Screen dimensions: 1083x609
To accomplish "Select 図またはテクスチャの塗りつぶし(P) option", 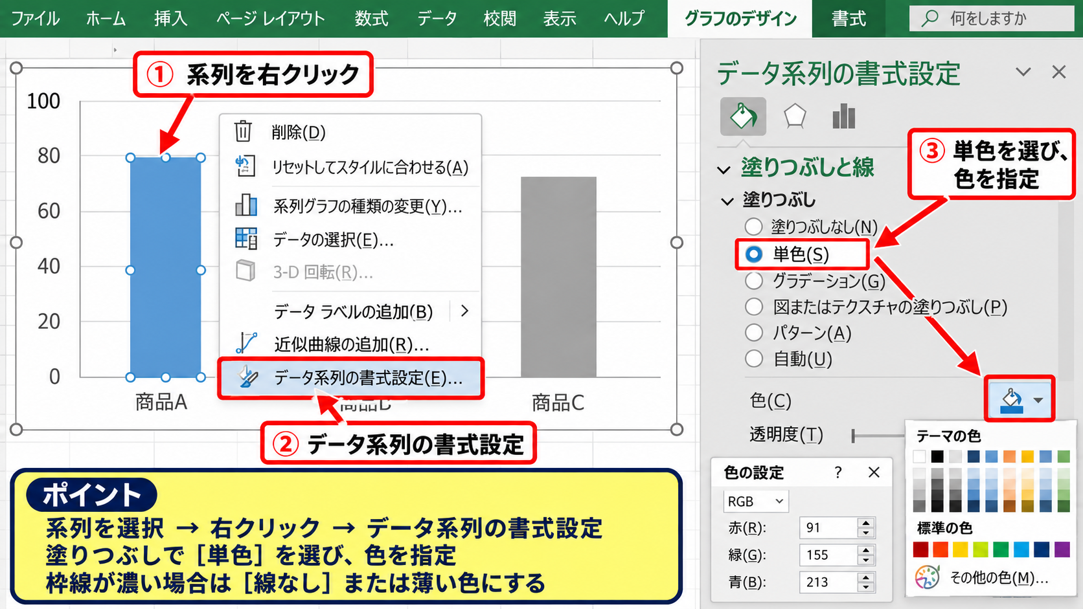I will (x=753, y=307).
